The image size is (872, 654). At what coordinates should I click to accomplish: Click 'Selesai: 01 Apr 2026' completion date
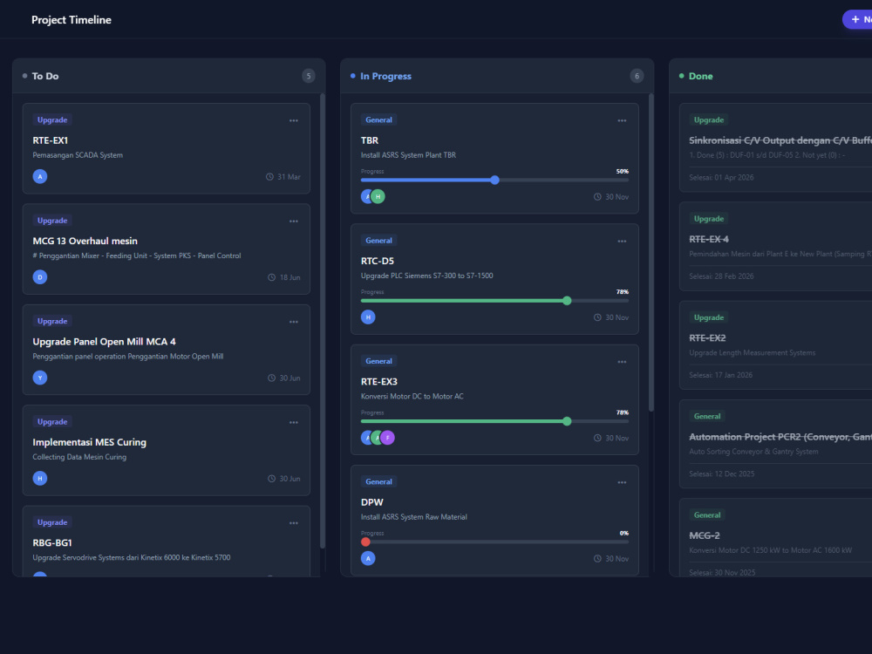(x=721, y=177)
